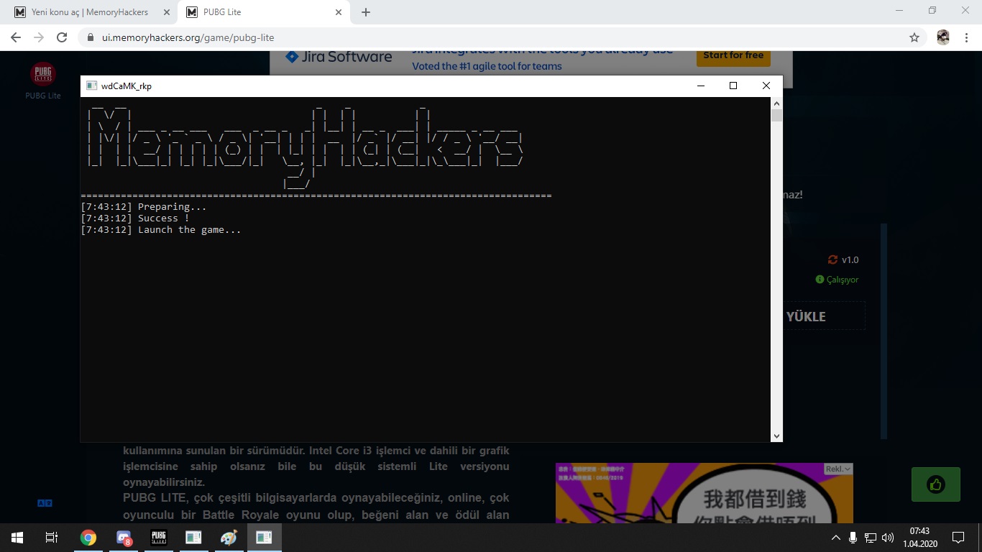Click the paragraph starting "PUBG LITE, çok çeşitli"
Image resolution: width=982 pixels, height=552 pixels.
[x=316, y=506]
